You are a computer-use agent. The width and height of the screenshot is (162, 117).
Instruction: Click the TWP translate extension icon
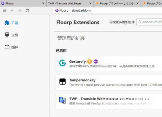(62, 100)
